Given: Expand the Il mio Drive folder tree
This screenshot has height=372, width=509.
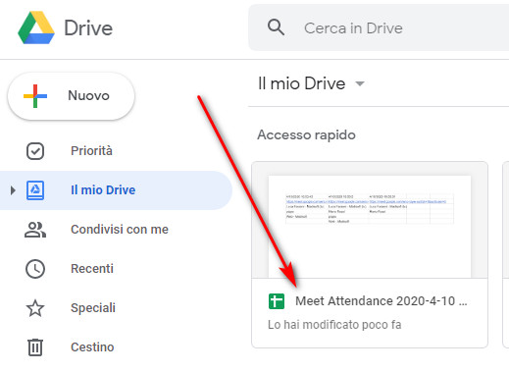Looking at the screenshot, I should pos(13,190).
